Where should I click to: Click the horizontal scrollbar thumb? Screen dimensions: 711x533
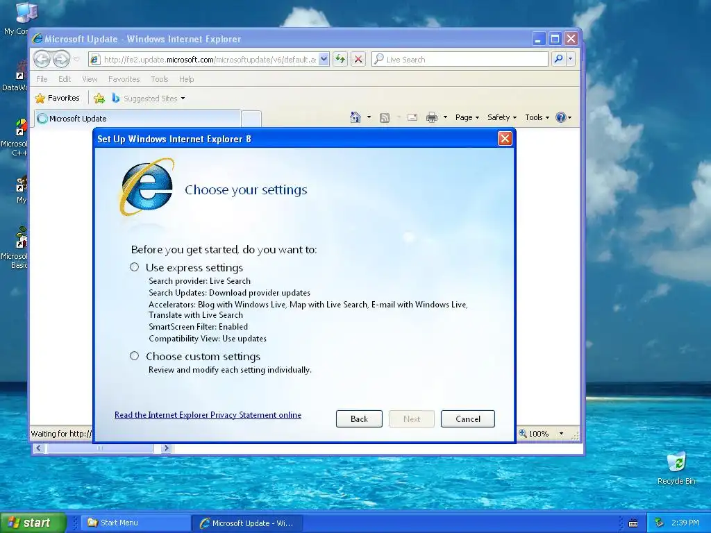100,448
